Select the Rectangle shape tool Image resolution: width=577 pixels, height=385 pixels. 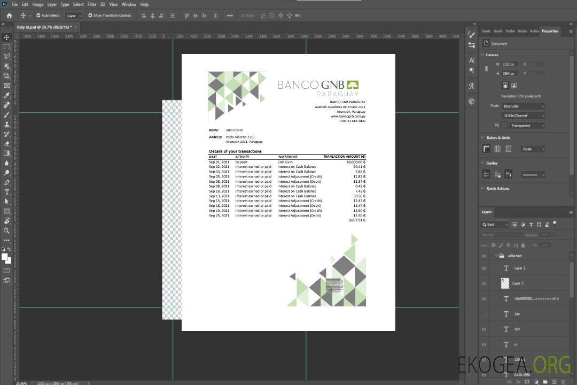pyautogui.click(x=6, y=211)
